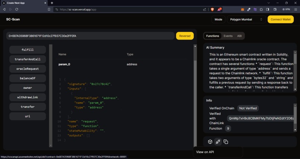This screenshot has height=159, width=300.
Task: Click the function list scroll down arrow
Action: tap(51, 146)
